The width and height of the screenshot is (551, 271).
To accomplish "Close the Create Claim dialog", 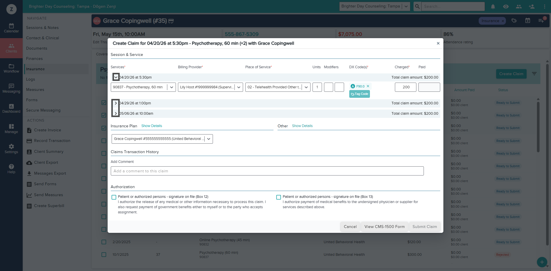I will (438, 43).
